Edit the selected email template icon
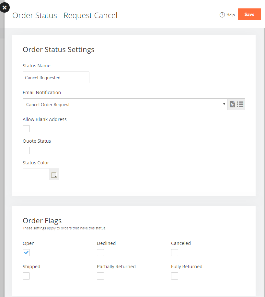This screenshot has height=297, width=265. coord(232,104)
